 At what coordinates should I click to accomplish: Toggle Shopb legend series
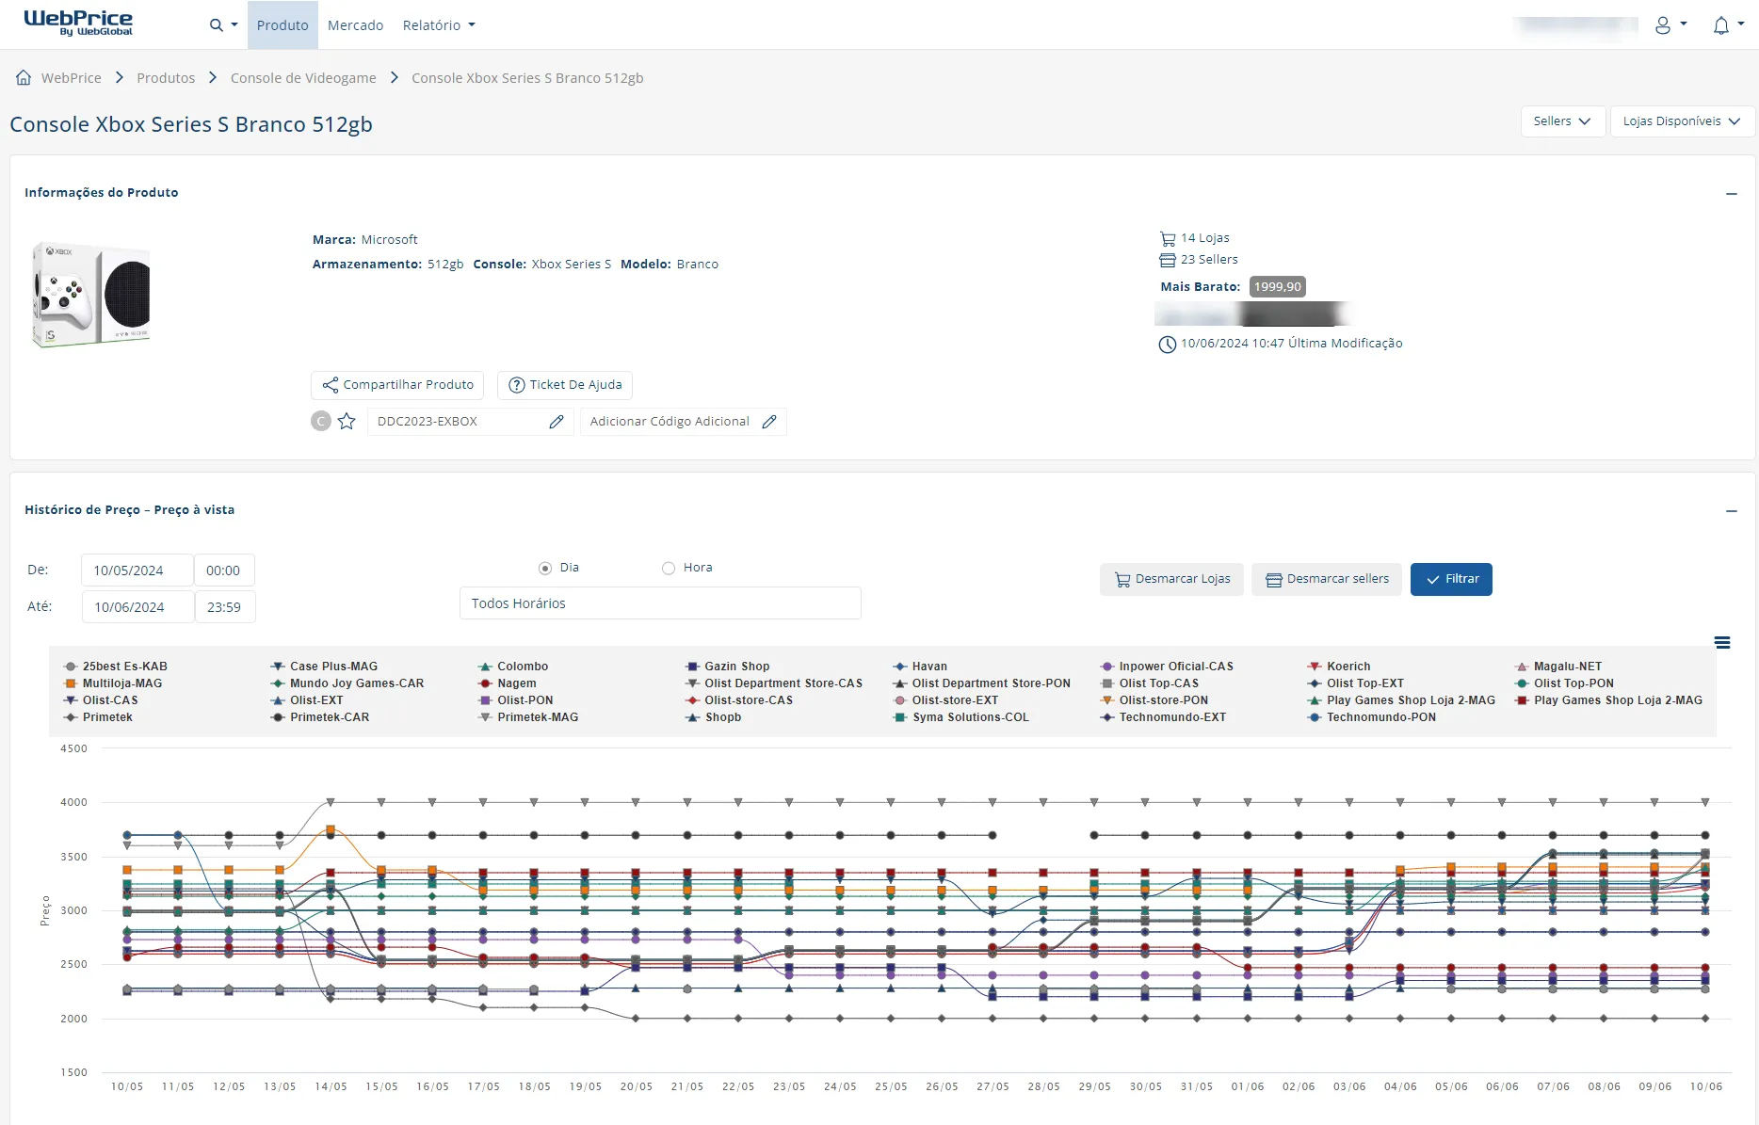tap(714, 717)
